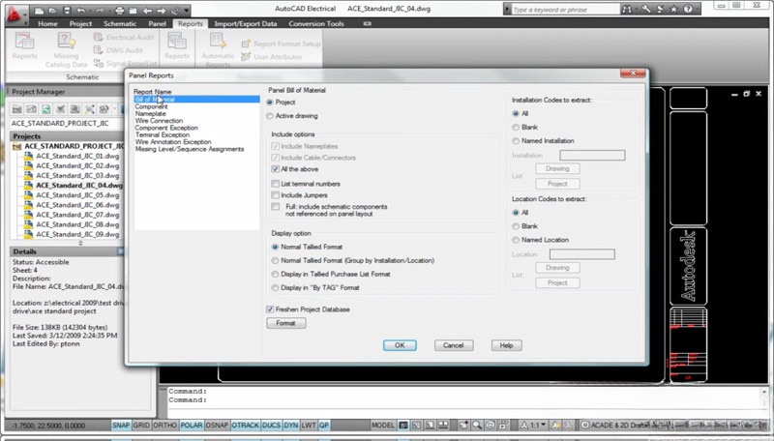Toggle OSNAP in status bar
This screenshot has width=774, height=441.
(217, 426)
